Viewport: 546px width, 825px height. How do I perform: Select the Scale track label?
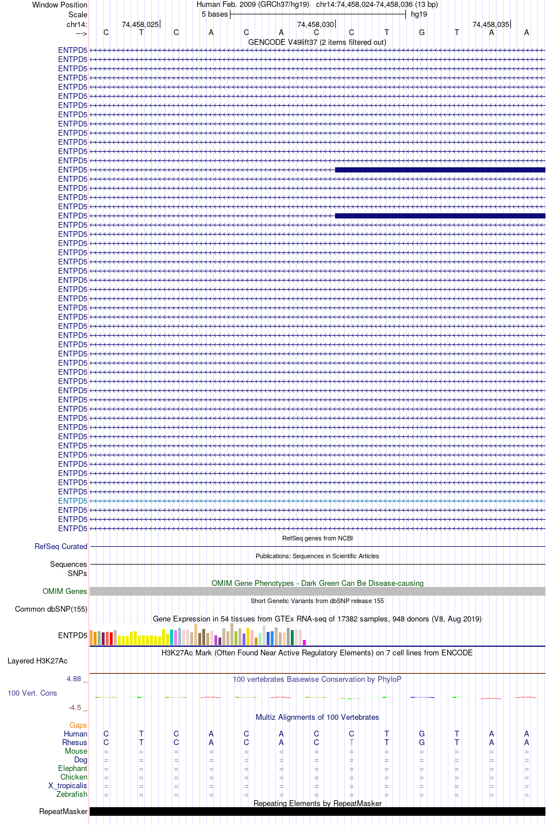[x=78, y=14]
